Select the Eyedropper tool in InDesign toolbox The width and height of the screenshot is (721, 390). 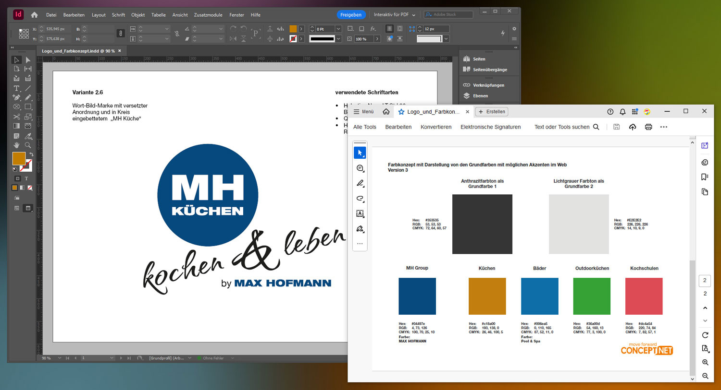(28, 136)
